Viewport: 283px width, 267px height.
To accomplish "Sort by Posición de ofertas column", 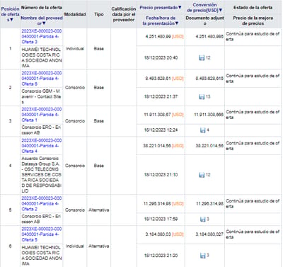I will (x=10, y=14).
